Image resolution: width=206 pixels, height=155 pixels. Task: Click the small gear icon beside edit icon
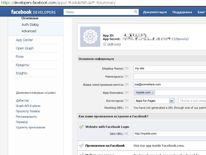[x=104, y=44]
